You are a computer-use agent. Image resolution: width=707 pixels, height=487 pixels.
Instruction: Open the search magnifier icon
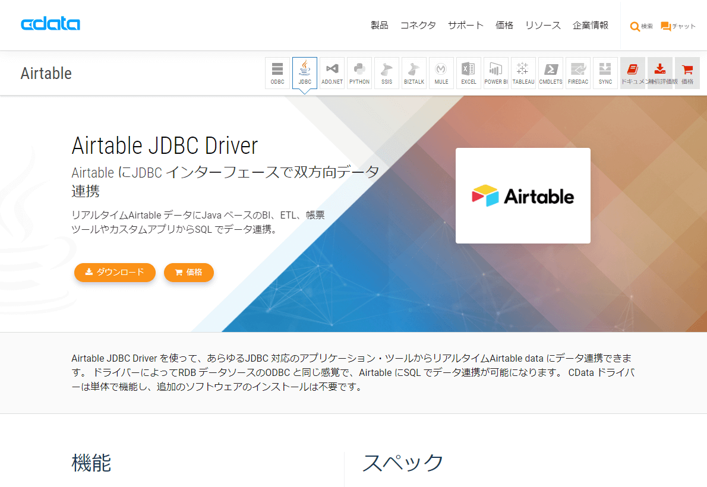635,27
